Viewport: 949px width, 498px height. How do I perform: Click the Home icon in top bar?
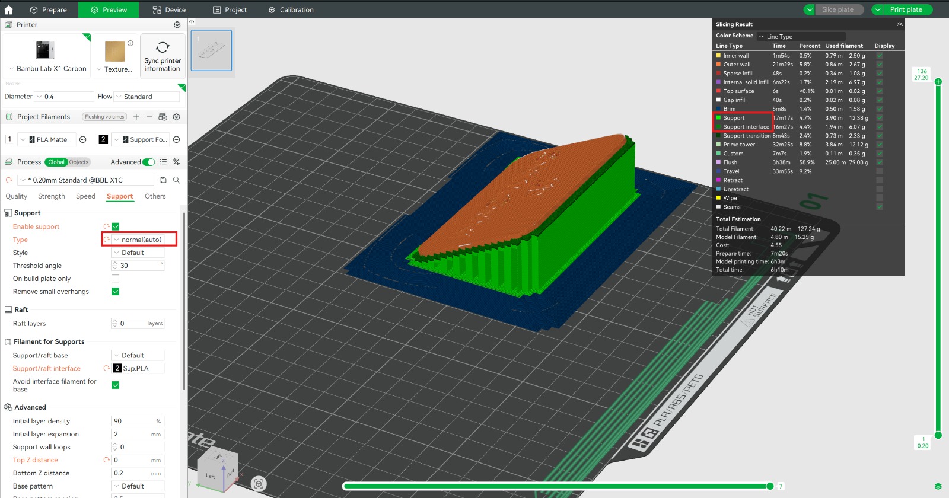[x=9, y=9]
